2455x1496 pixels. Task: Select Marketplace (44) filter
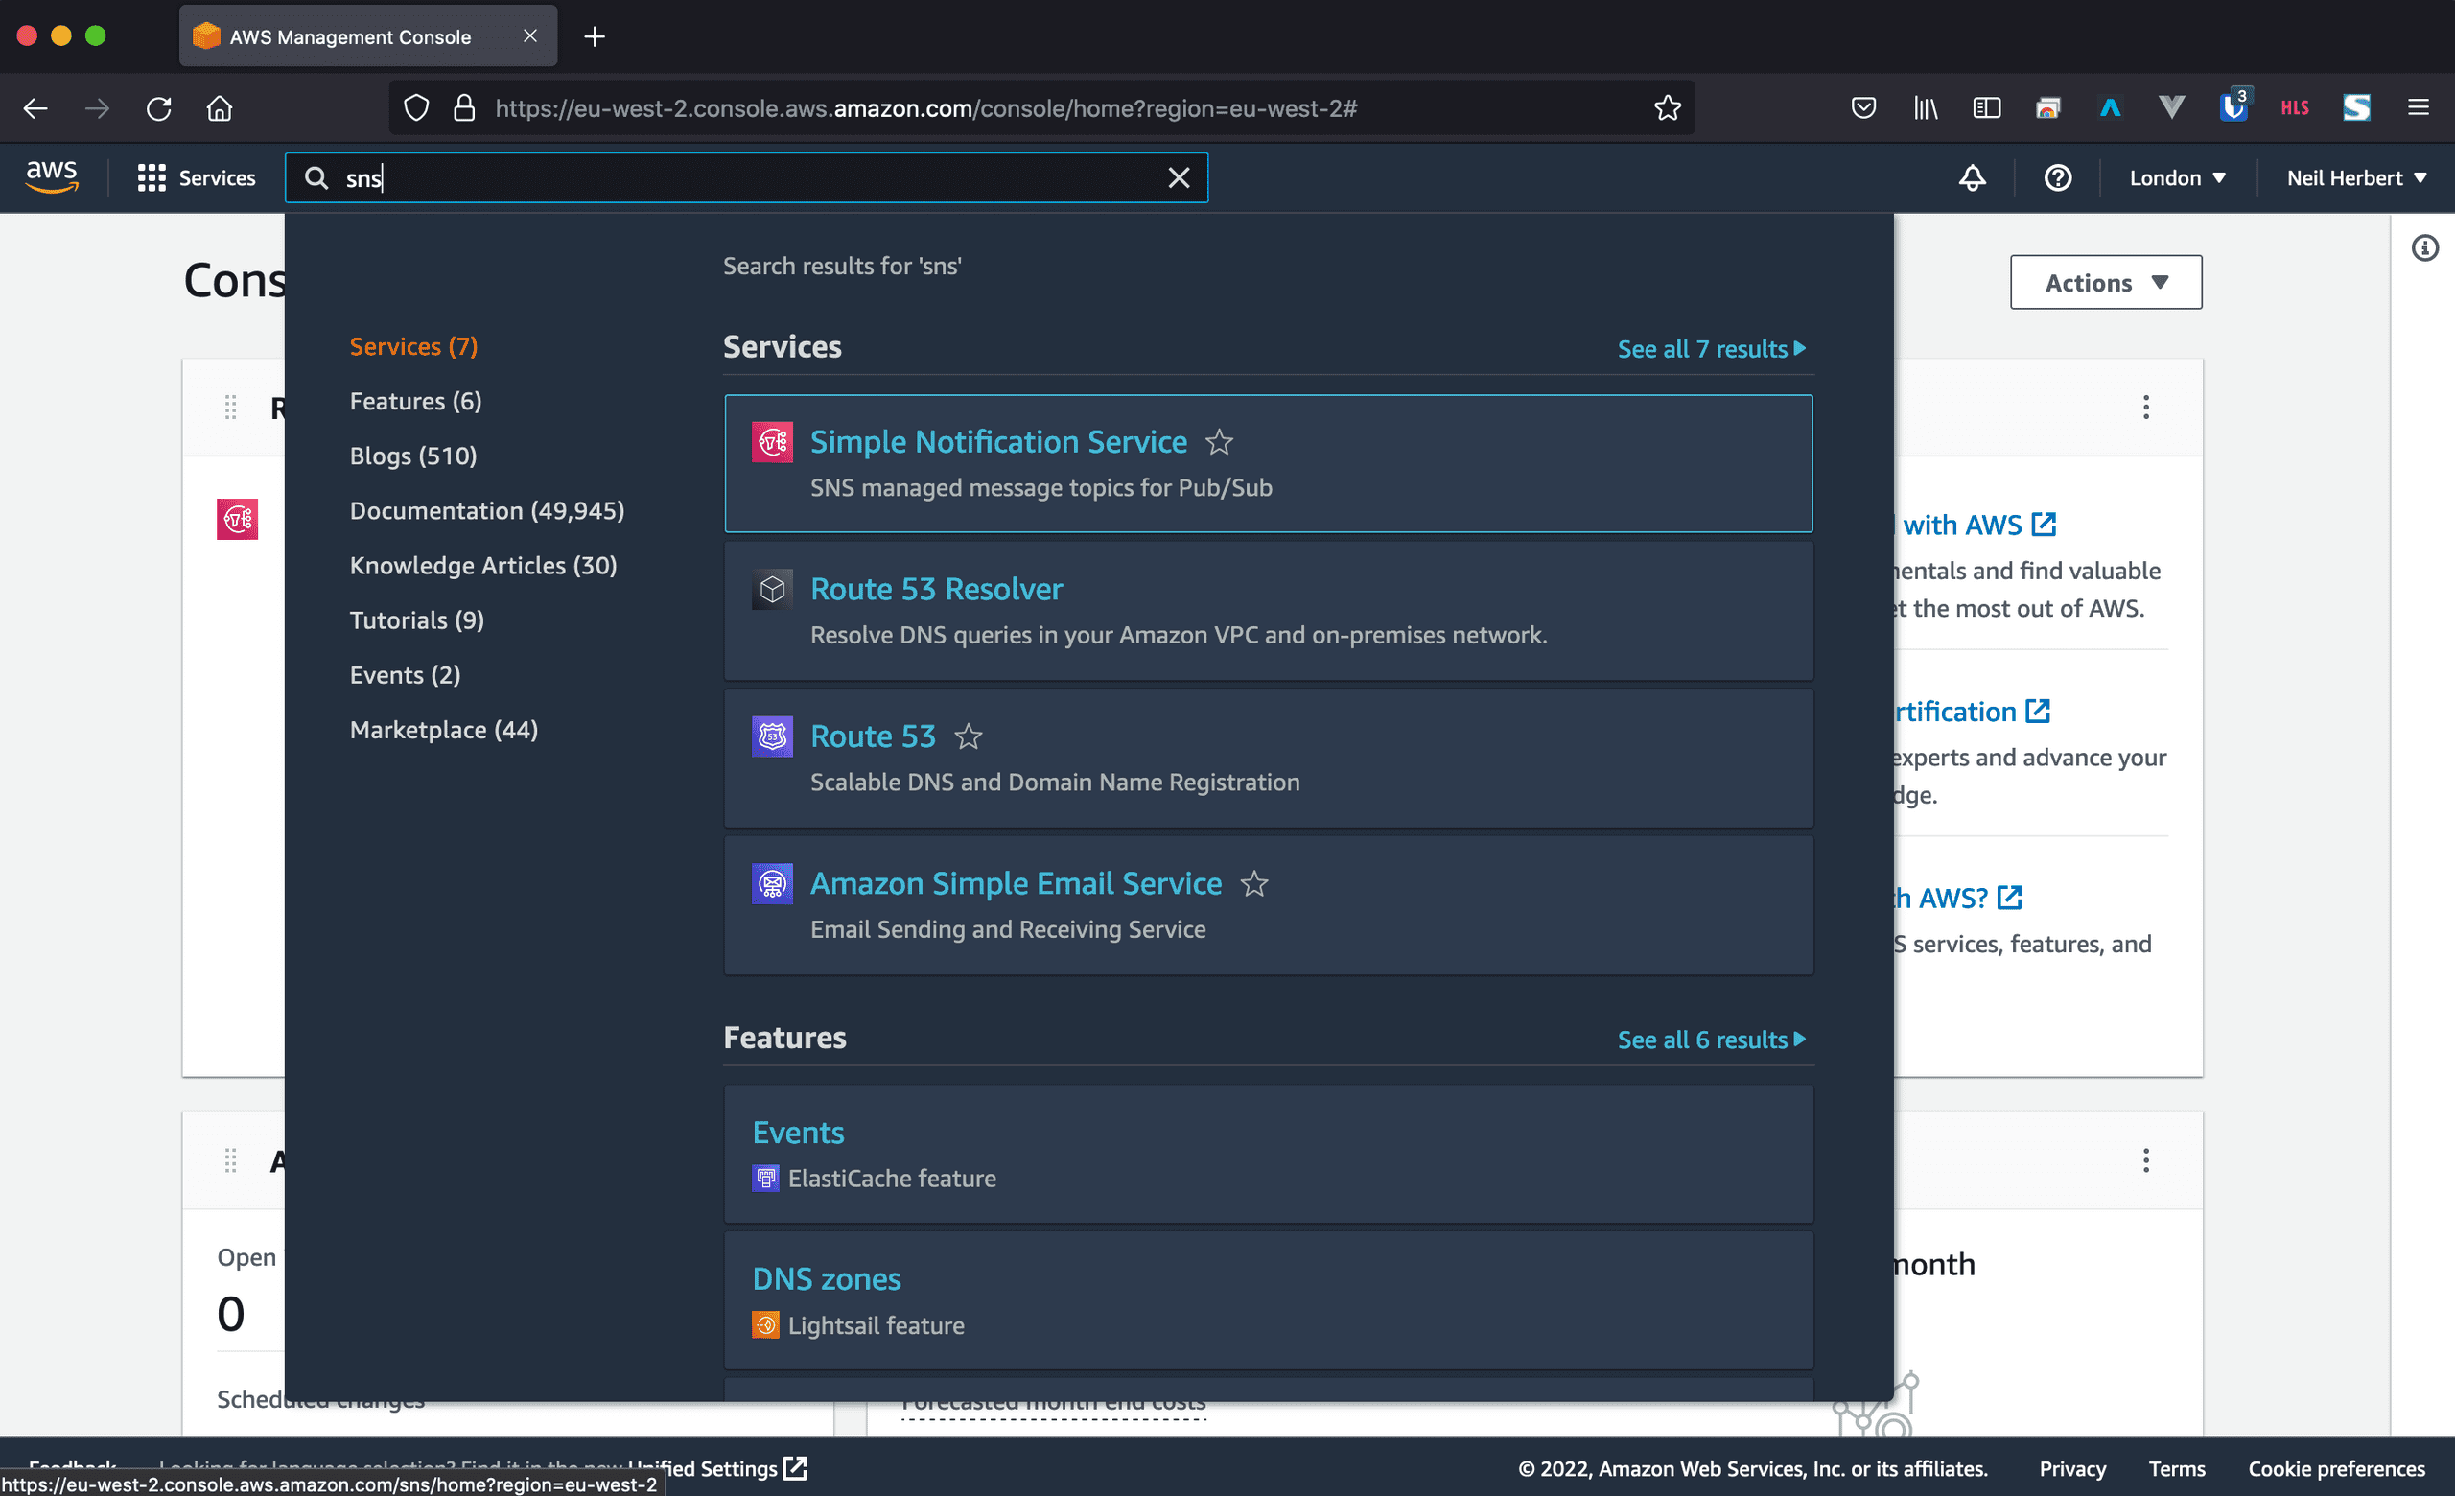pyautogui.click(x=443, y=729)
